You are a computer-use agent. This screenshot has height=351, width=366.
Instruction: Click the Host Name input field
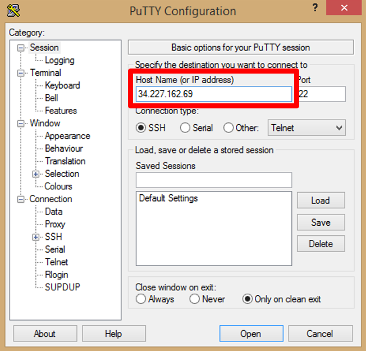(x=213, y=94)
